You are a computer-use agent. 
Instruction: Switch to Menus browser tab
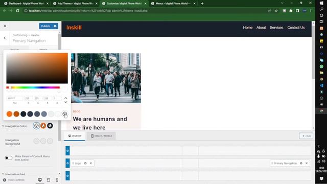click(173, 4)
